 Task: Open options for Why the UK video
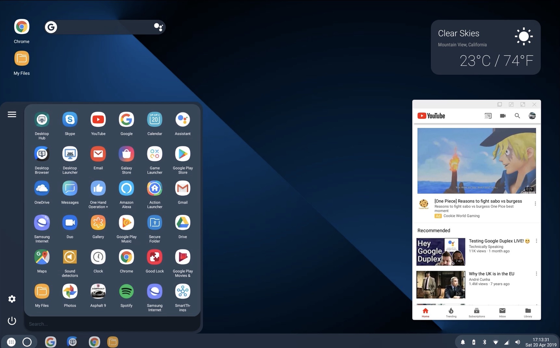coord(536,274)
